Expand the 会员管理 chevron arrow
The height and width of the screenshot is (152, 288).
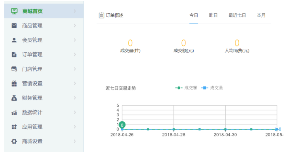75,40
